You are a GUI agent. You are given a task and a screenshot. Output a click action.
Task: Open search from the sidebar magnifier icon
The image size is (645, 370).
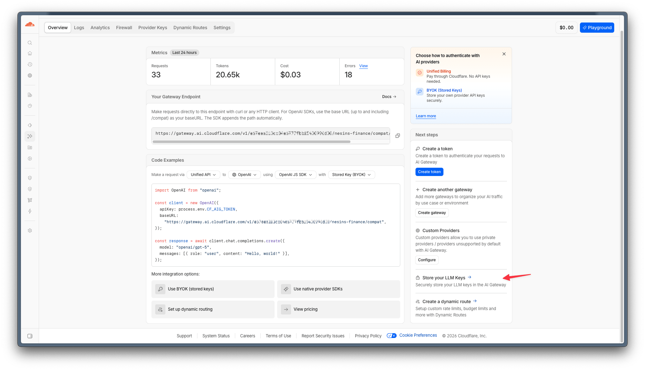point(30,43)
